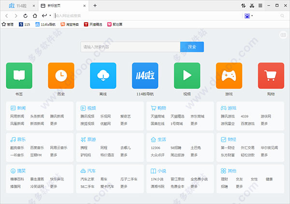290x204 pixels.
Task: Click 更多 in the 旅游 section
Action: tap(124, 155)
